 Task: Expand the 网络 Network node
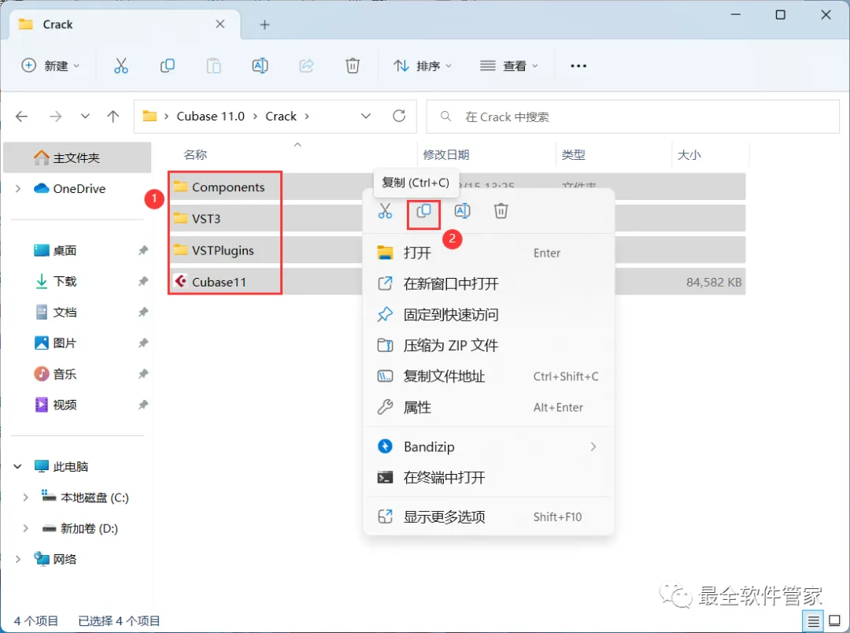point(18,559)
